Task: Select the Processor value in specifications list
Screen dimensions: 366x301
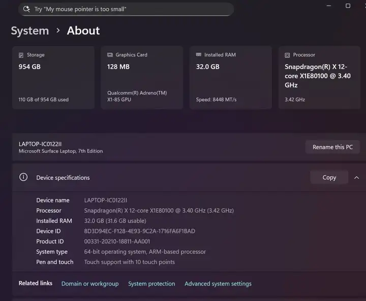Action: click(x=159, y=211)
